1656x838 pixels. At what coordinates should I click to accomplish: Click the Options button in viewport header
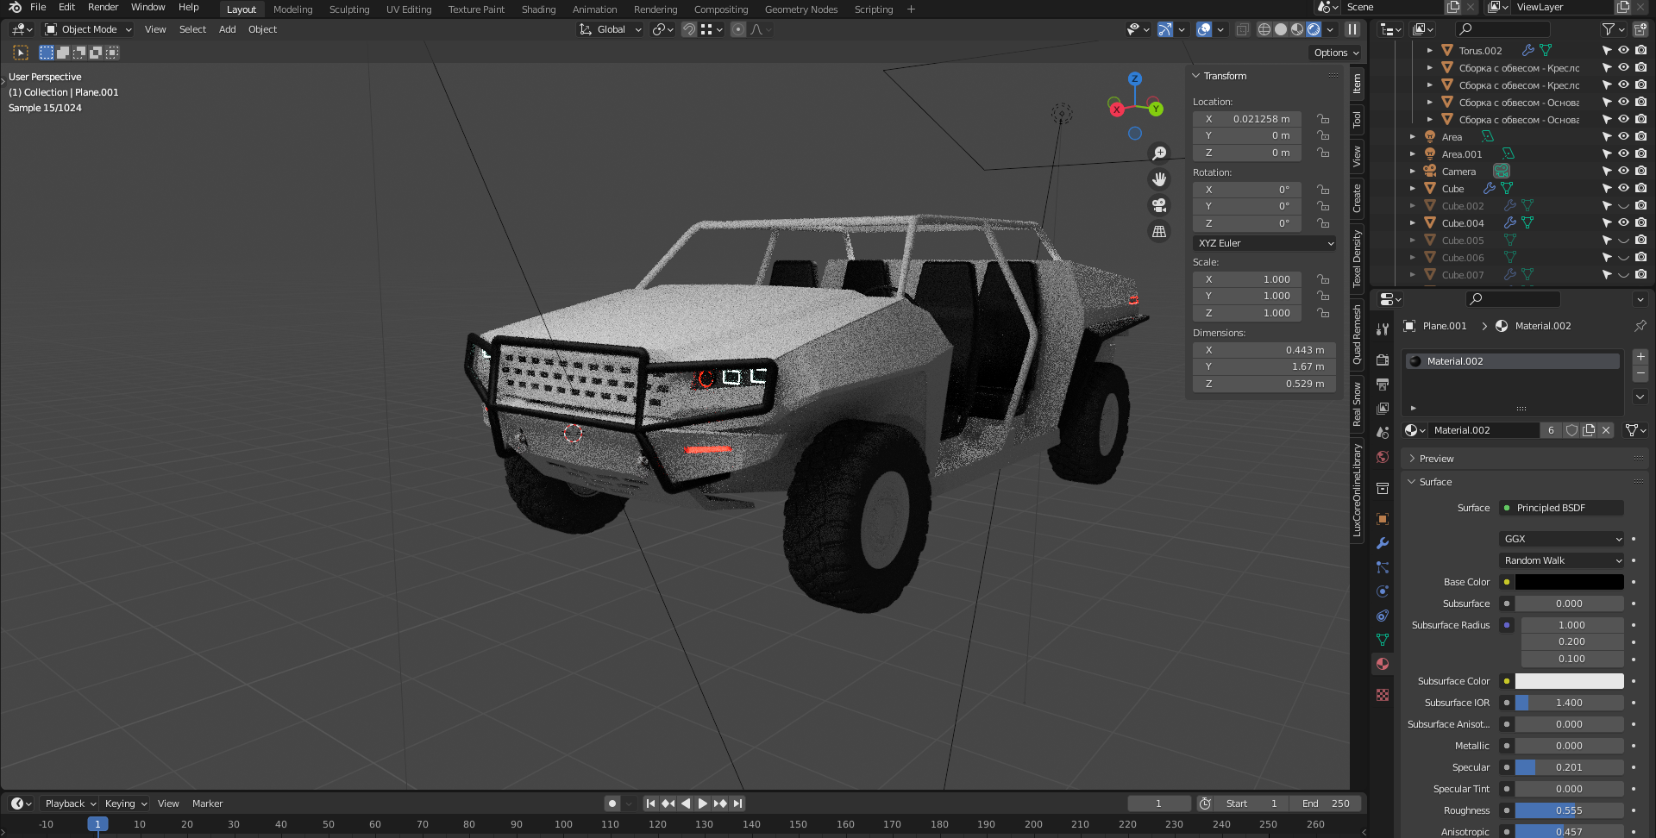(1335, 53)
